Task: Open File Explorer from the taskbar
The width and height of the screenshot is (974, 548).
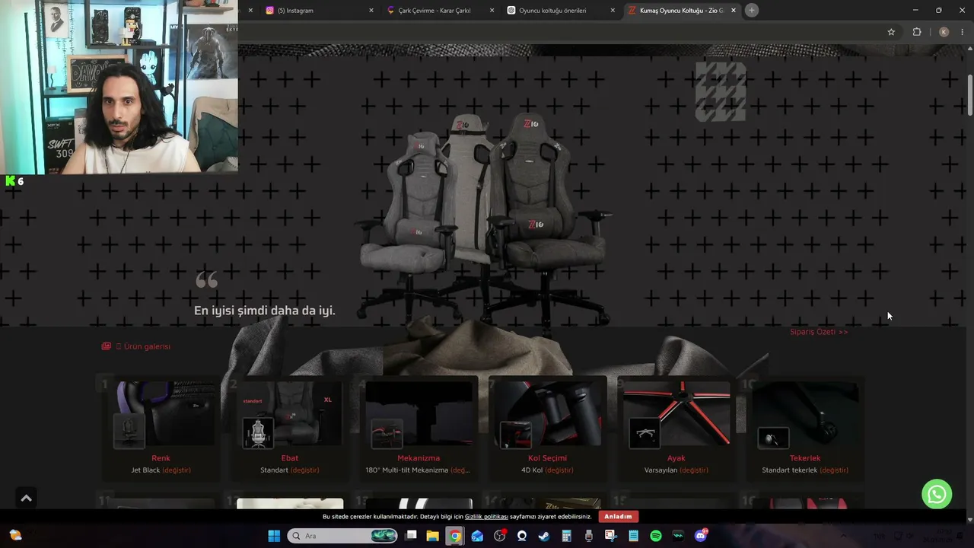Action: click(433, 536)
